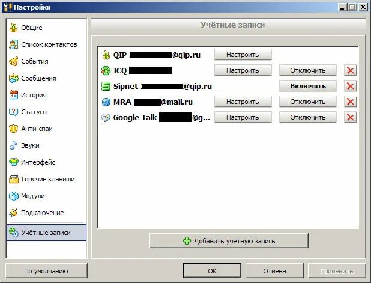Select the Google Talk account text
Viewport: 371px width, 283px height.
pos(161,117)
